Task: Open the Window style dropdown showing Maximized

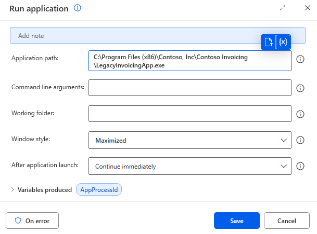Action: click(x=190, y=140)
